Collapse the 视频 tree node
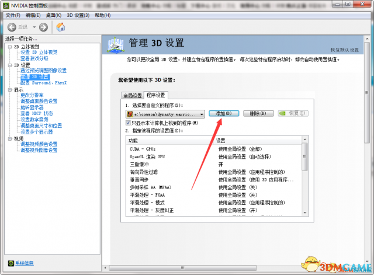The image size is (374, 275). (x=10, y=139)
